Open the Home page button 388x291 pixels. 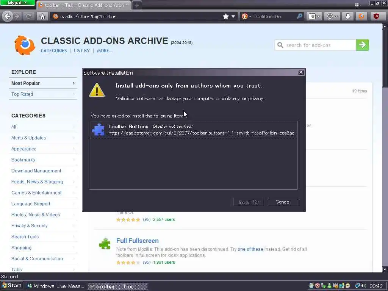42,17
